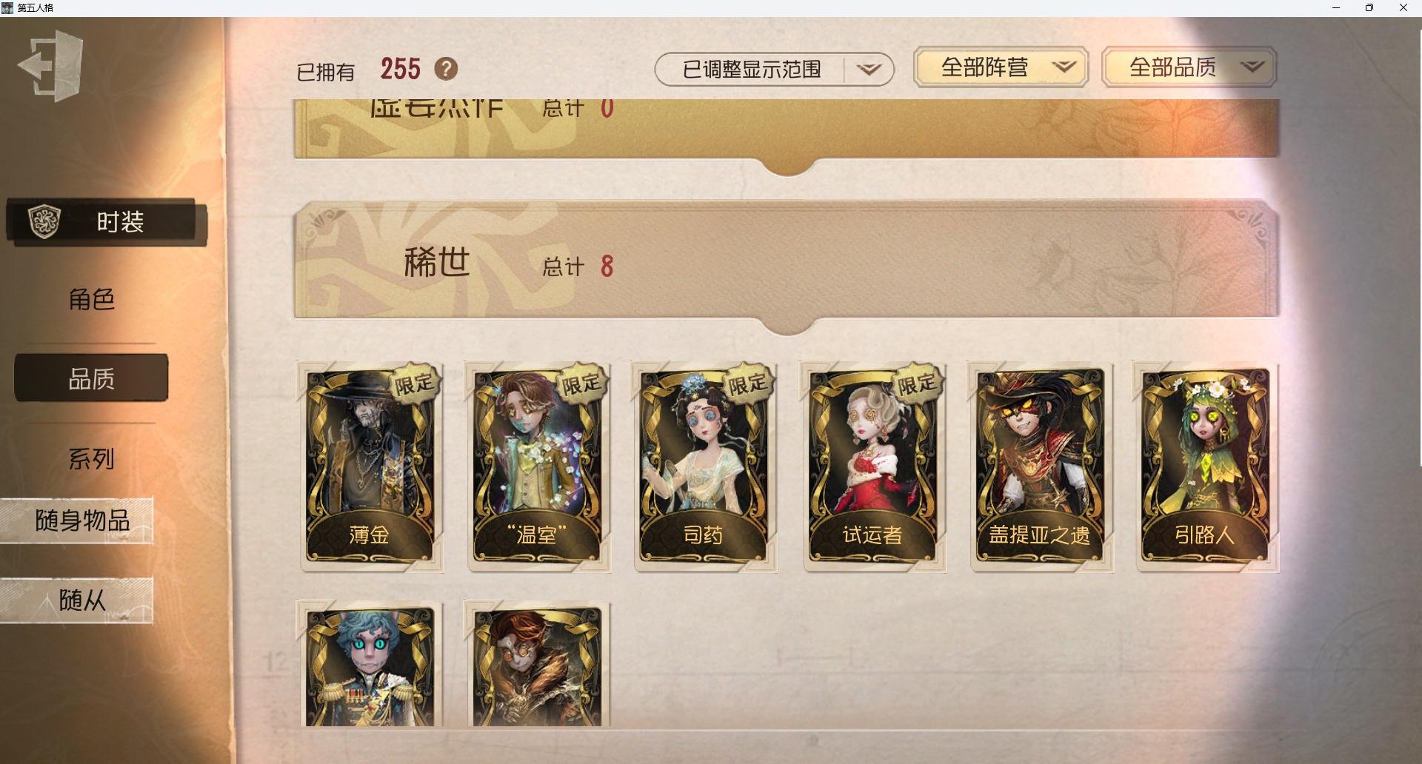Sort costumes by 系列

91,458
